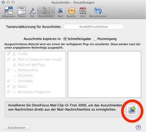Viewport: 147px width, 132px height.
Task: Select the NetNewsWire row text
Action: (28, 70)
